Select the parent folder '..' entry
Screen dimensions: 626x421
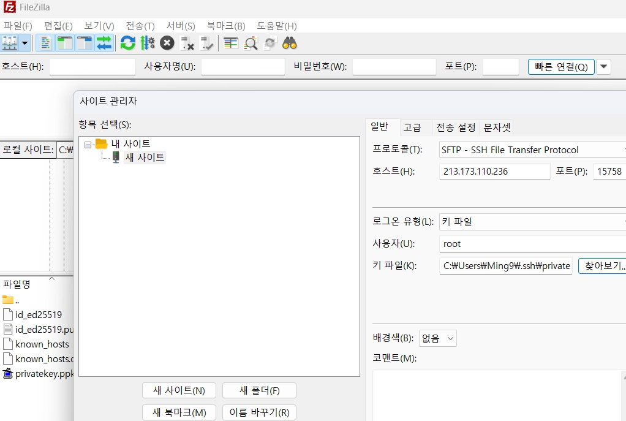pyautogui.click(x=10, y=300)
